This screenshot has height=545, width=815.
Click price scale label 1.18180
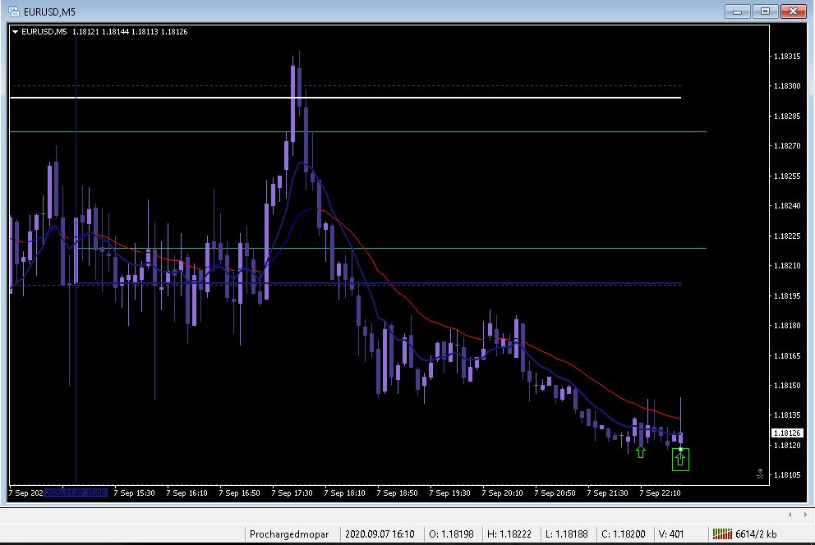click(787, 326)
